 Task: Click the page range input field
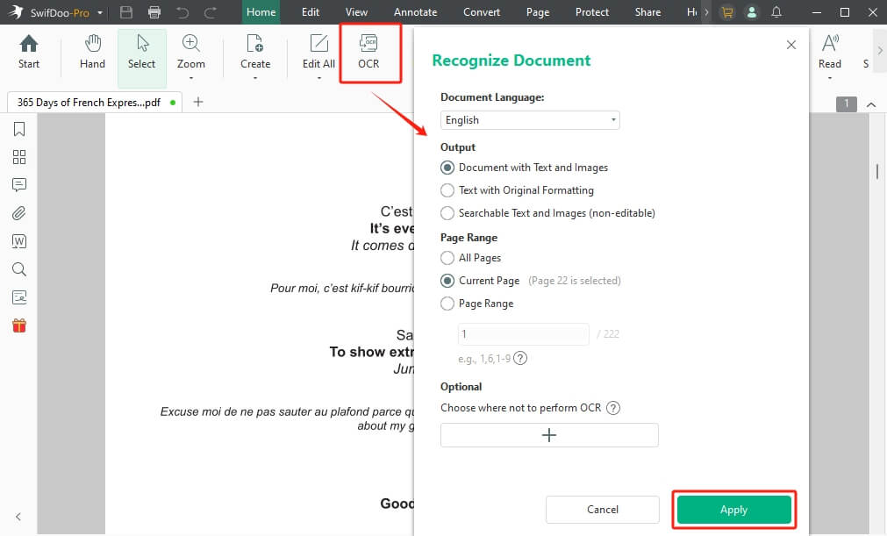click(x=523, y=333)
